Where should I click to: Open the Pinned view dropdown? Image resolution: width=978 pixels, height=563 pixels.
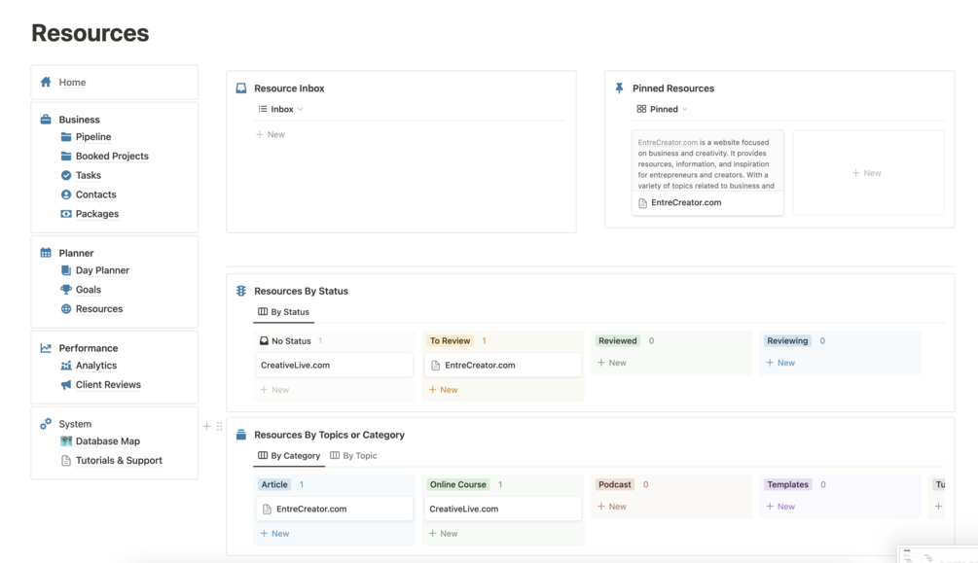tap(663, 109)
